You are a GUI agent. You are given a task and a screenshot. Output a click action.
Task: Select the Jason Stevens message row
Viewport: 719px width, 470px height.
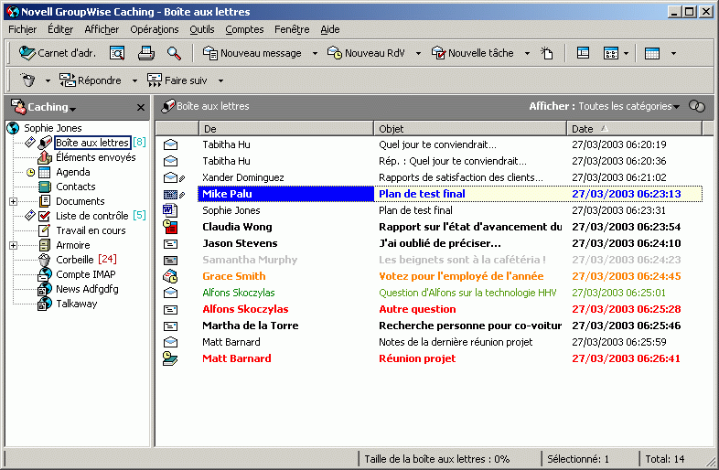[429, 243]
